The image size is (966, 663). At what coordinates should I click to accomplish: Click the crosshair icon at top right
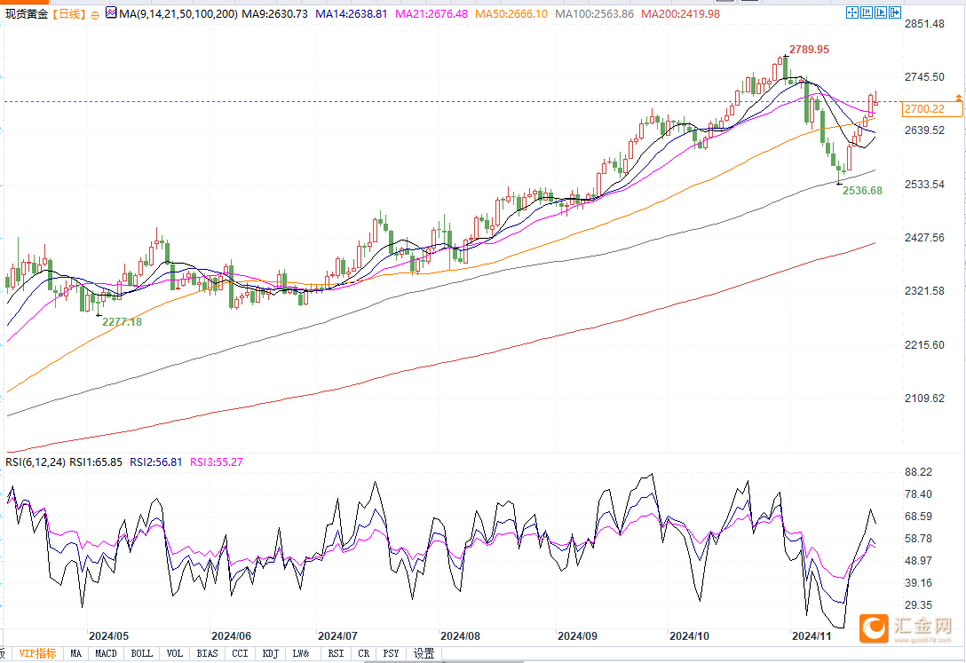(852, 13)
